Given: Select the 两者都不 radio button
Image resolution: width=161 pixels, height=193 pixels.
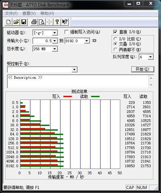Looking at the screenshot, I should (x=115, y=50).
